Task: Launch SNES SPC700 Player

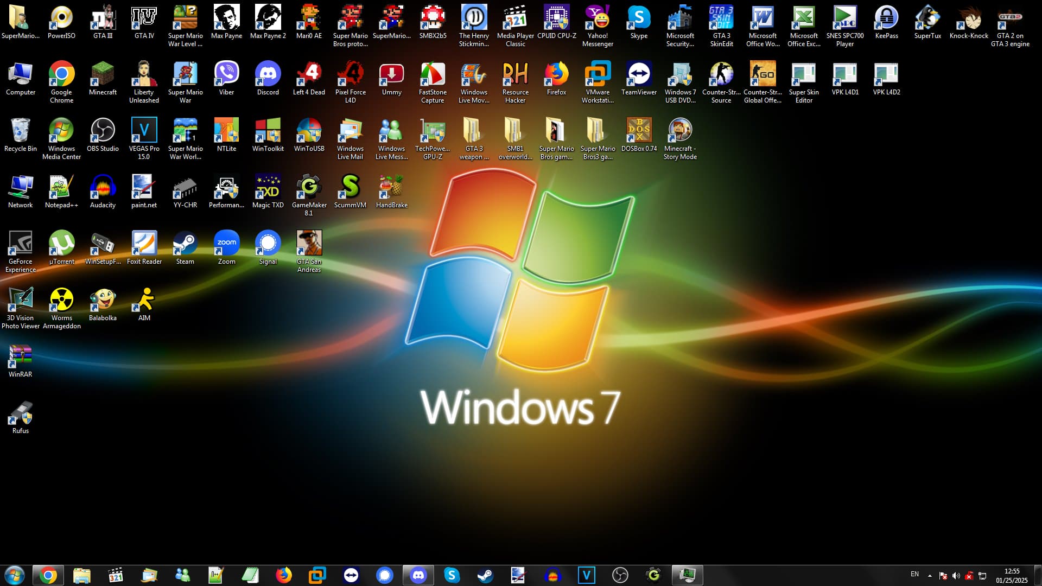Action: (x=845, y=26)
